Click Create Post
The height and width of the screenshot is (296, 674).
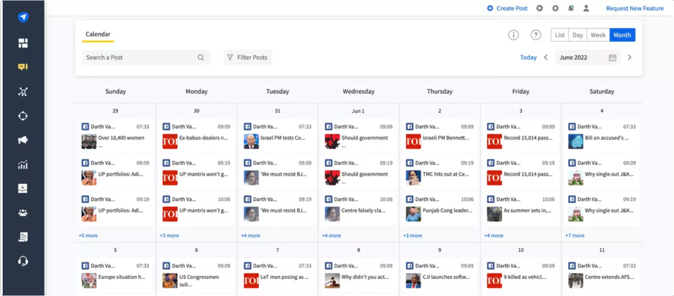(x=507, y=8)
